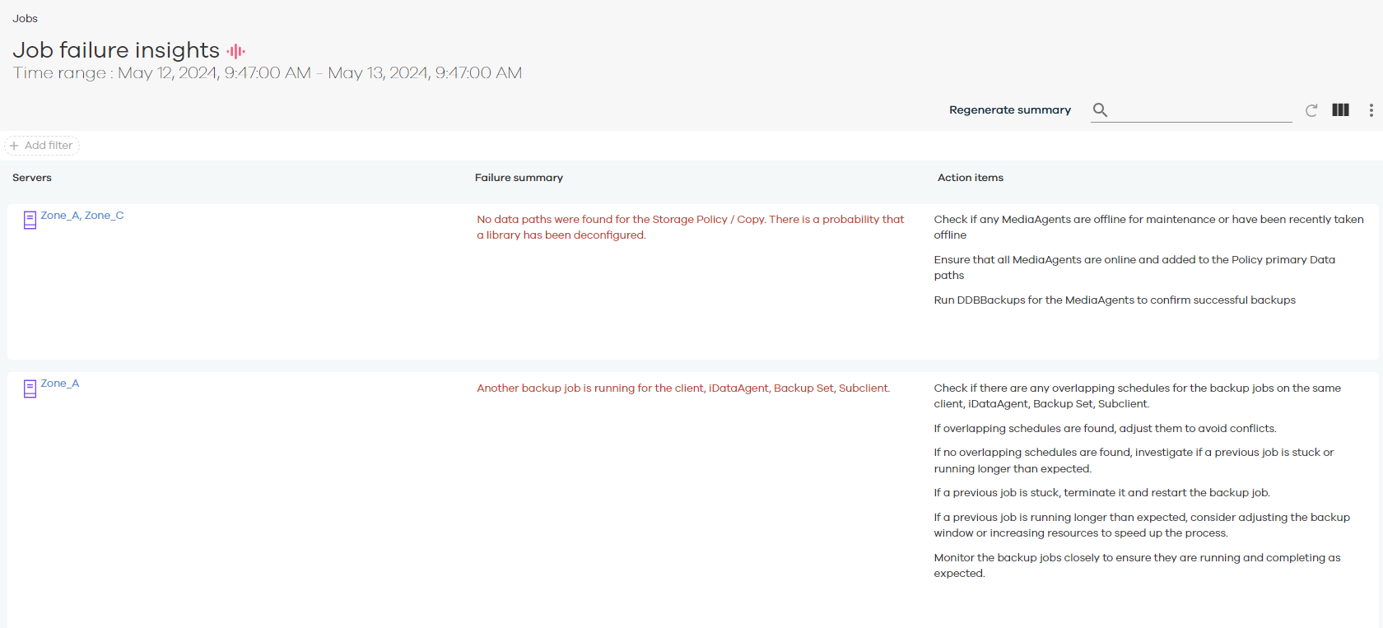Sort by the Servers column header
This screenshot has width=1383, height=628.
(x=32, y=178)
